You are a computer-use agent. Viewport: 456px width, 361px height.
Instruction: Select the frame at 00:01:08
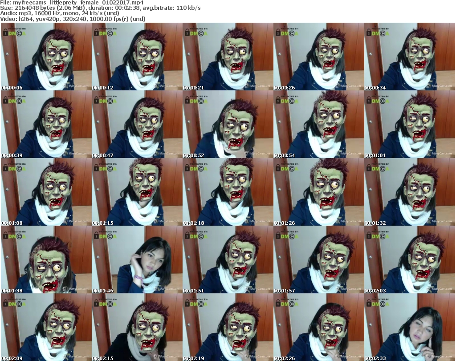[46, 192]
